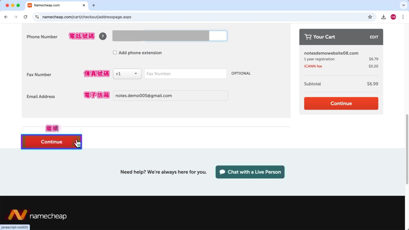Start Chat with a Live Person

[250, 172]
